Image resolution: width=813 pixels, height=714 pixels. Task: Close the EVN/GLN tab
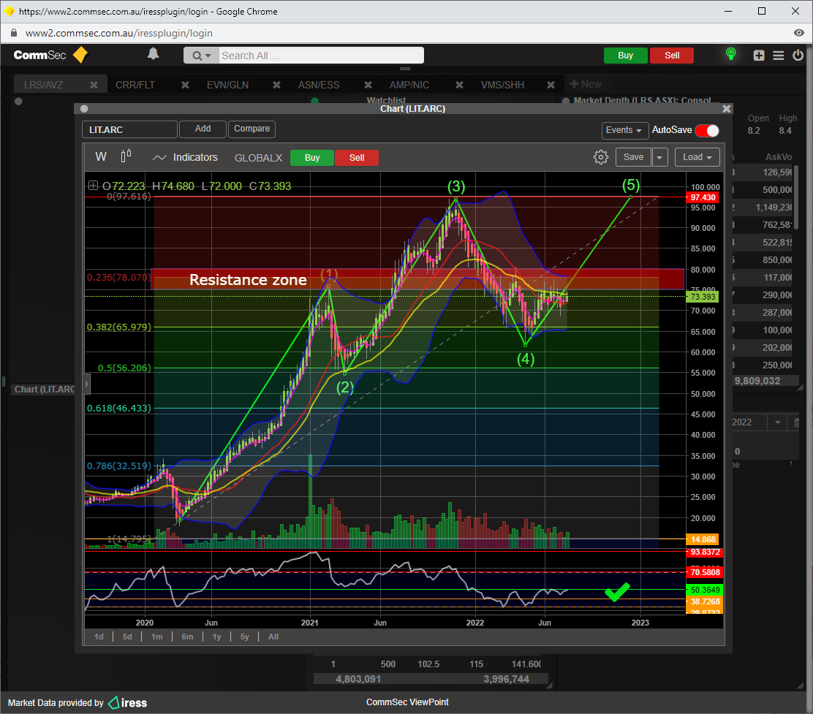pyautogui.click(x=277, y=85)
